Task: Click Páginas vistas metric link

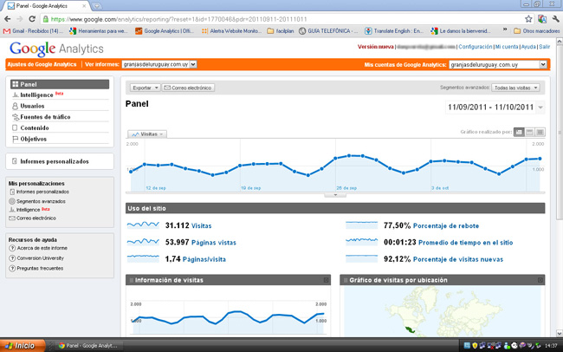Action: [214, 243]
